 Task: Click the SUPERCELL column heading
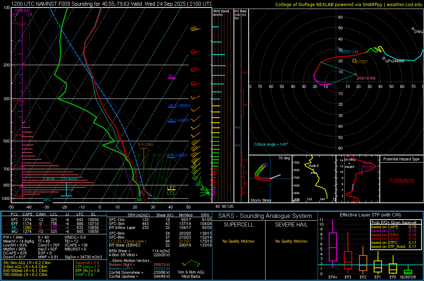(x=239, y=225)
